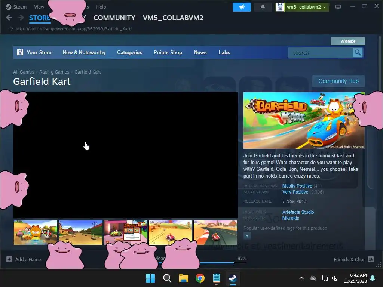The height and width of the screenshot is (287, 383).
Task: Show hidden tray icons chevron
Action: point(301,278)
